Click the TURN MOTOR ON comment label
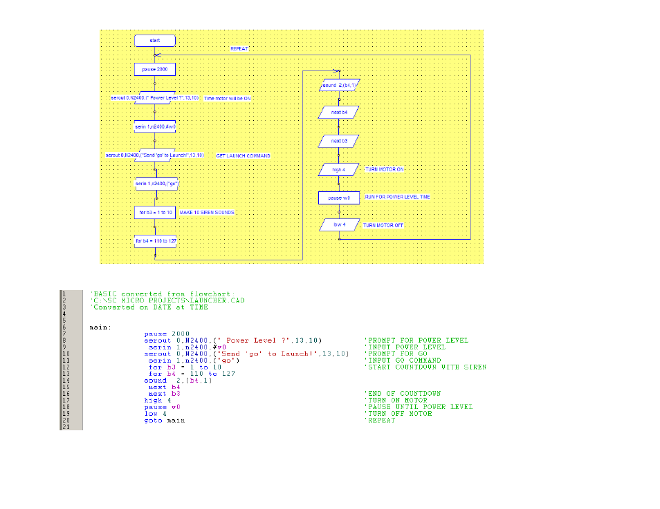 [x=384, y=169]
